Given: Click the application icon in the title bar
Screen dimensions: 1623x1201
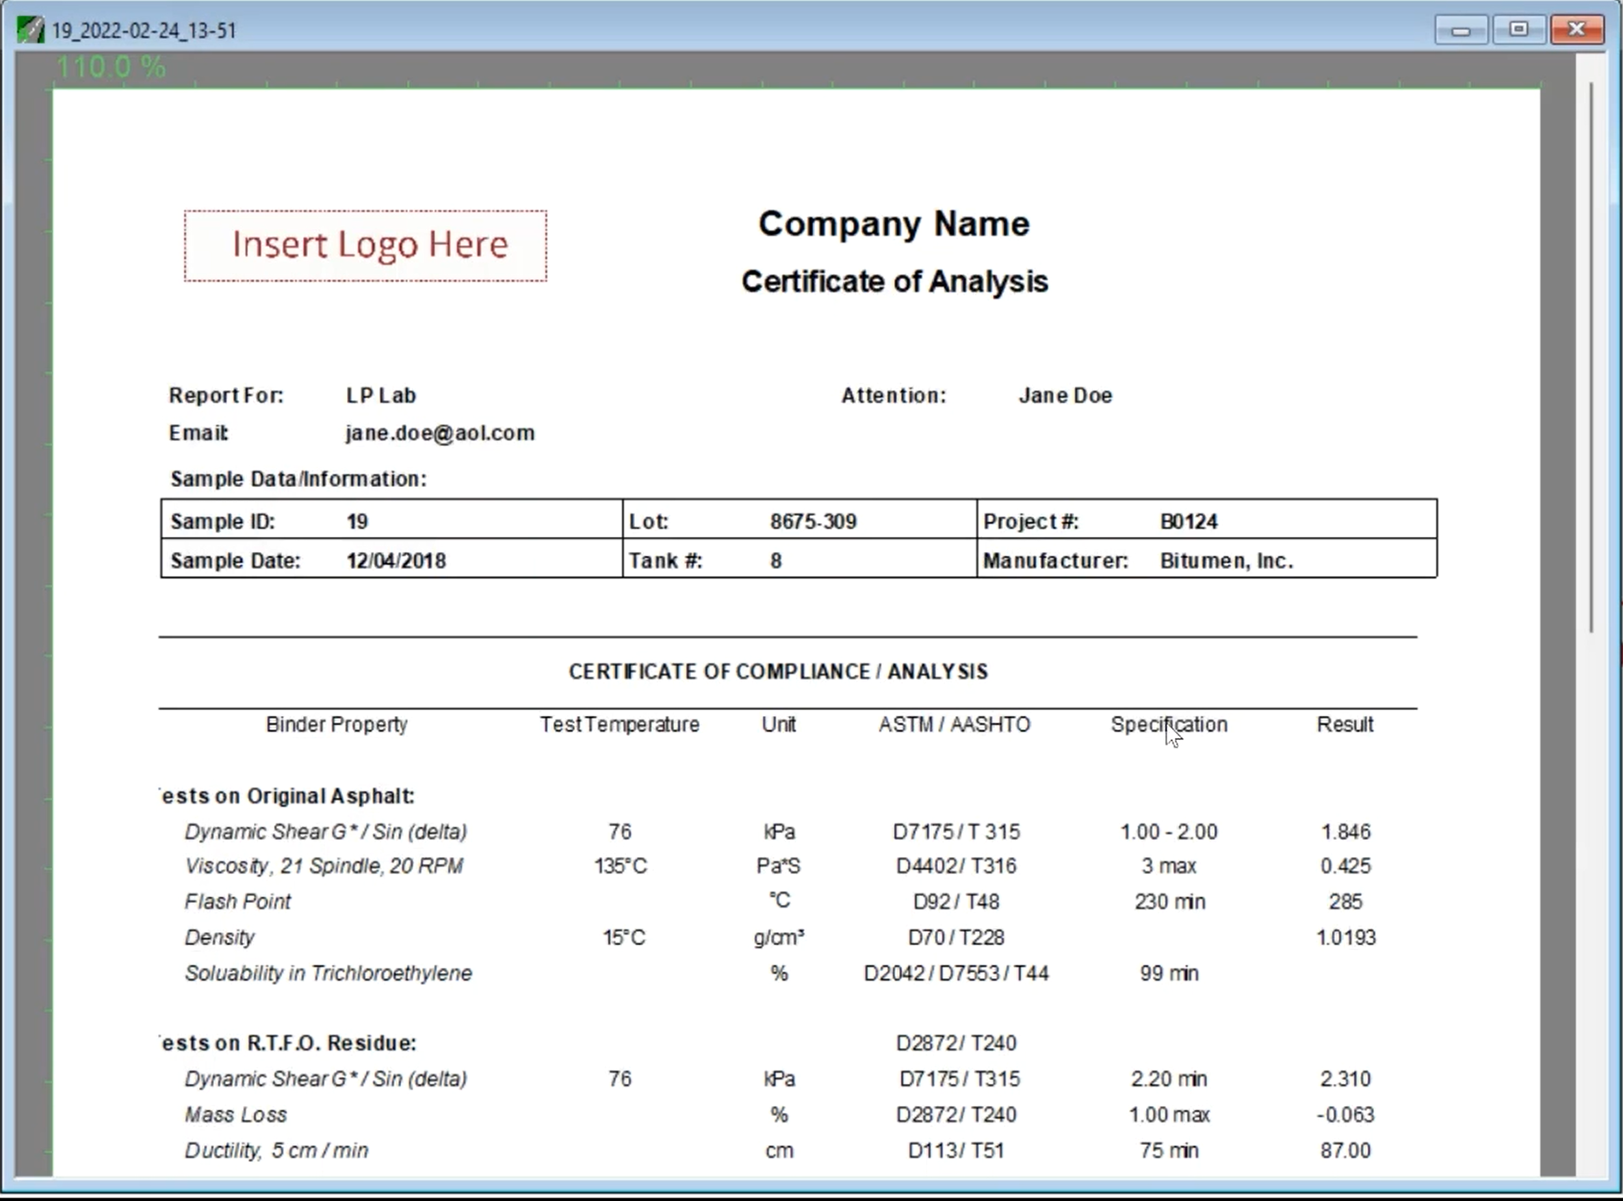Looking at the screenshot, I should pyautogui.click(x=30, y=31).
